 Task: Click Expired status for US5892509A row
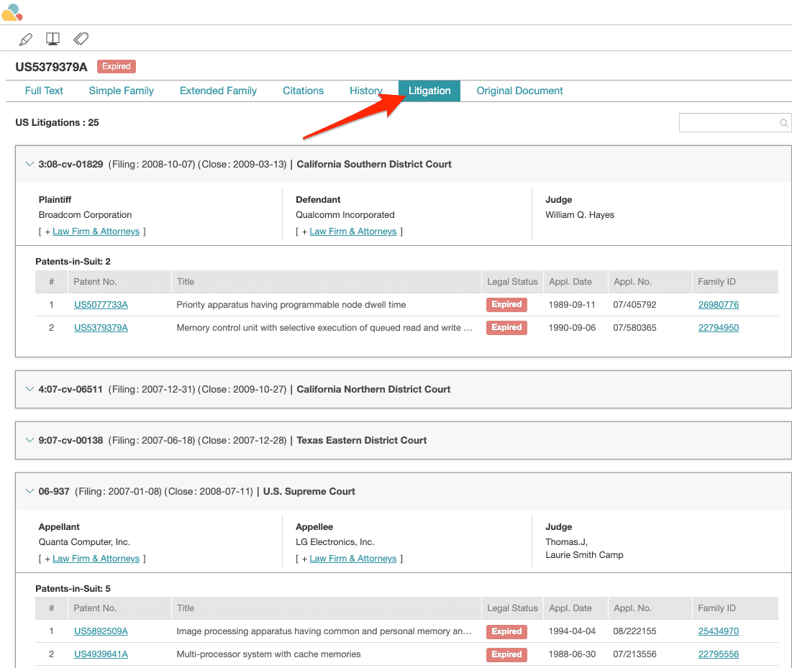click(x=506, y=631)
